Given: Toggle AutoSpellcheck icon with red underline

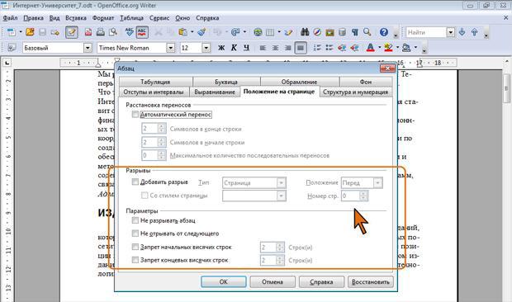Looking at the screenshot, I should (142, 32).
